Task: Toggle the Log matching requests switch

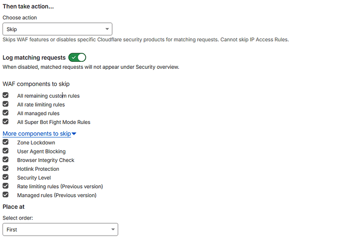Action: [x=77, y=57]
